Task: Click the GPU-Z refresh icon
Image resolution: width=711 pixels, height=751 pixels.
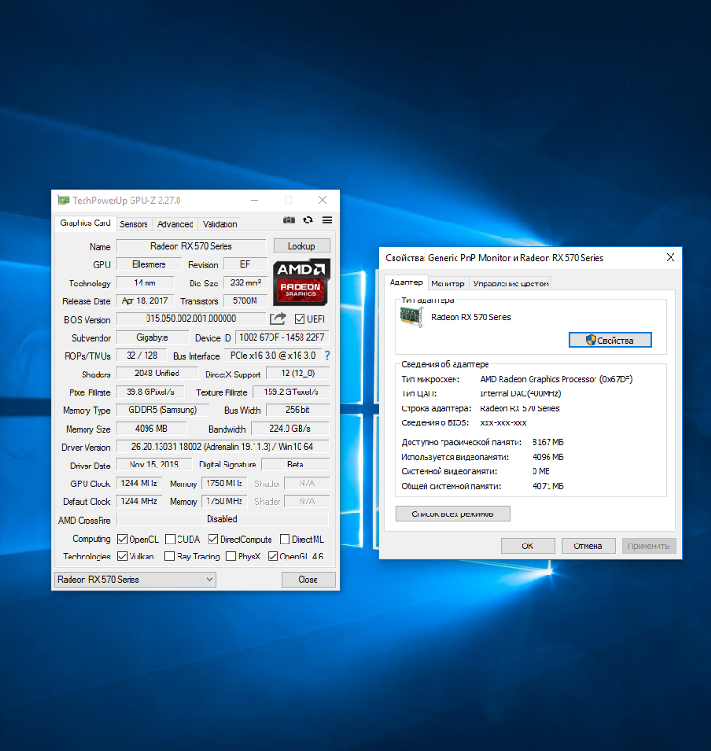Action: click(308, 220)
